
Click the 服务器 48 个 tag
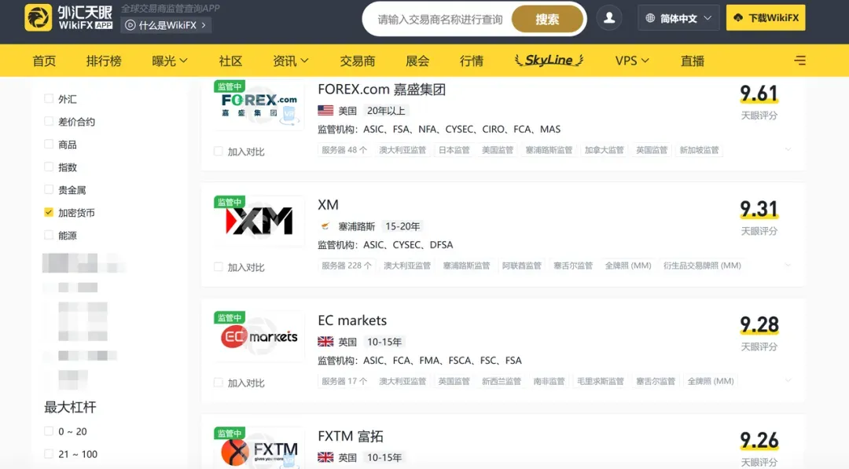pyautogui.click(x=344, y=150)
